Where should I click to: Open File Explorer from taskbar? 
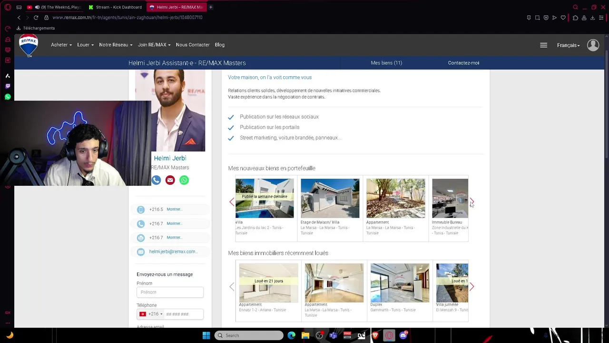pos(305,335)
